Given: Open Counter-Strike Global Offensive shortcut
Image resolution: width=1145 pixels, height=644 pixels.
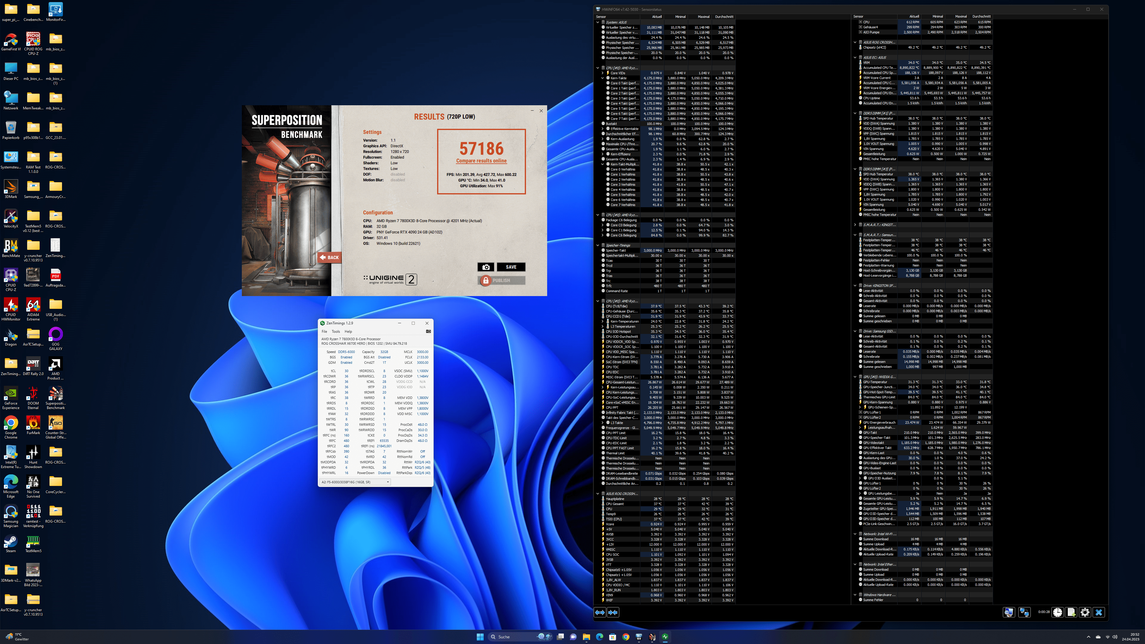Looking at the screenshot, I should 55,428.
